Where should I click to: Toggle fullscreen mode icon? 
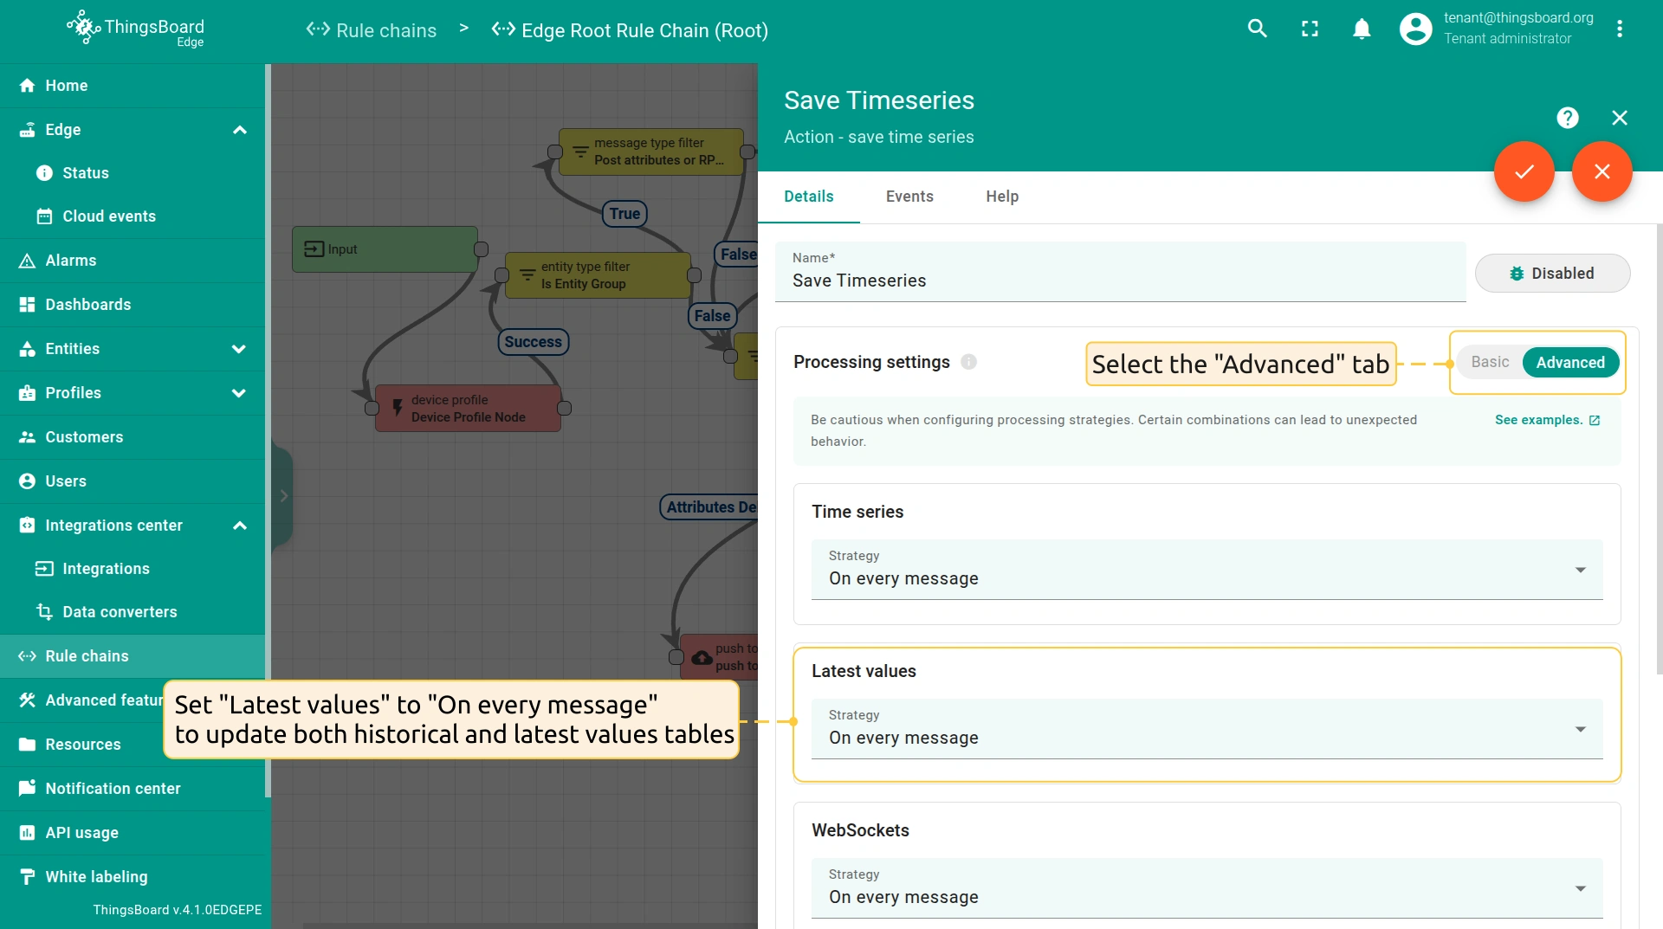pyautogui.click(x=1310, y=29)
